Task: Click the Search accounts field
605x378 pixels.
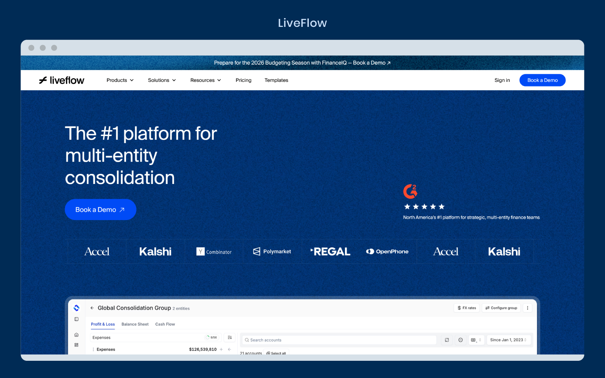Action: [339, 340]
